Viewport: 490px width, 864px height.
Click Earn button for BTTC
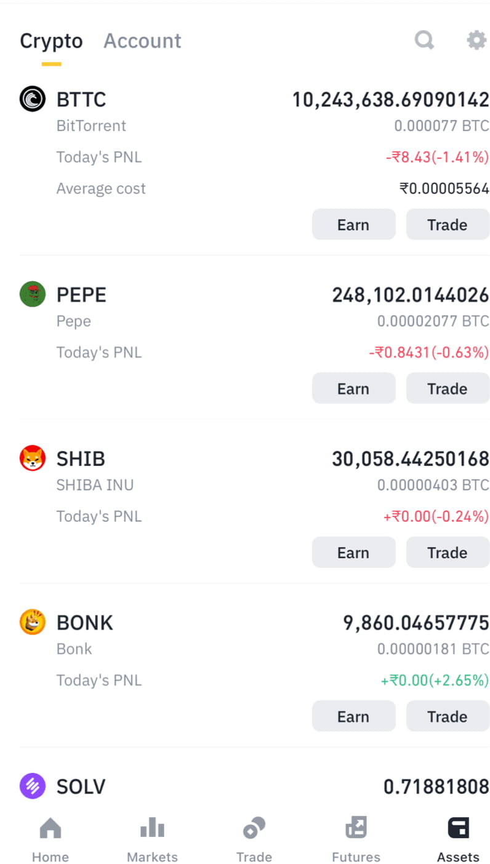pyautogui.click(x=354, y=225)
